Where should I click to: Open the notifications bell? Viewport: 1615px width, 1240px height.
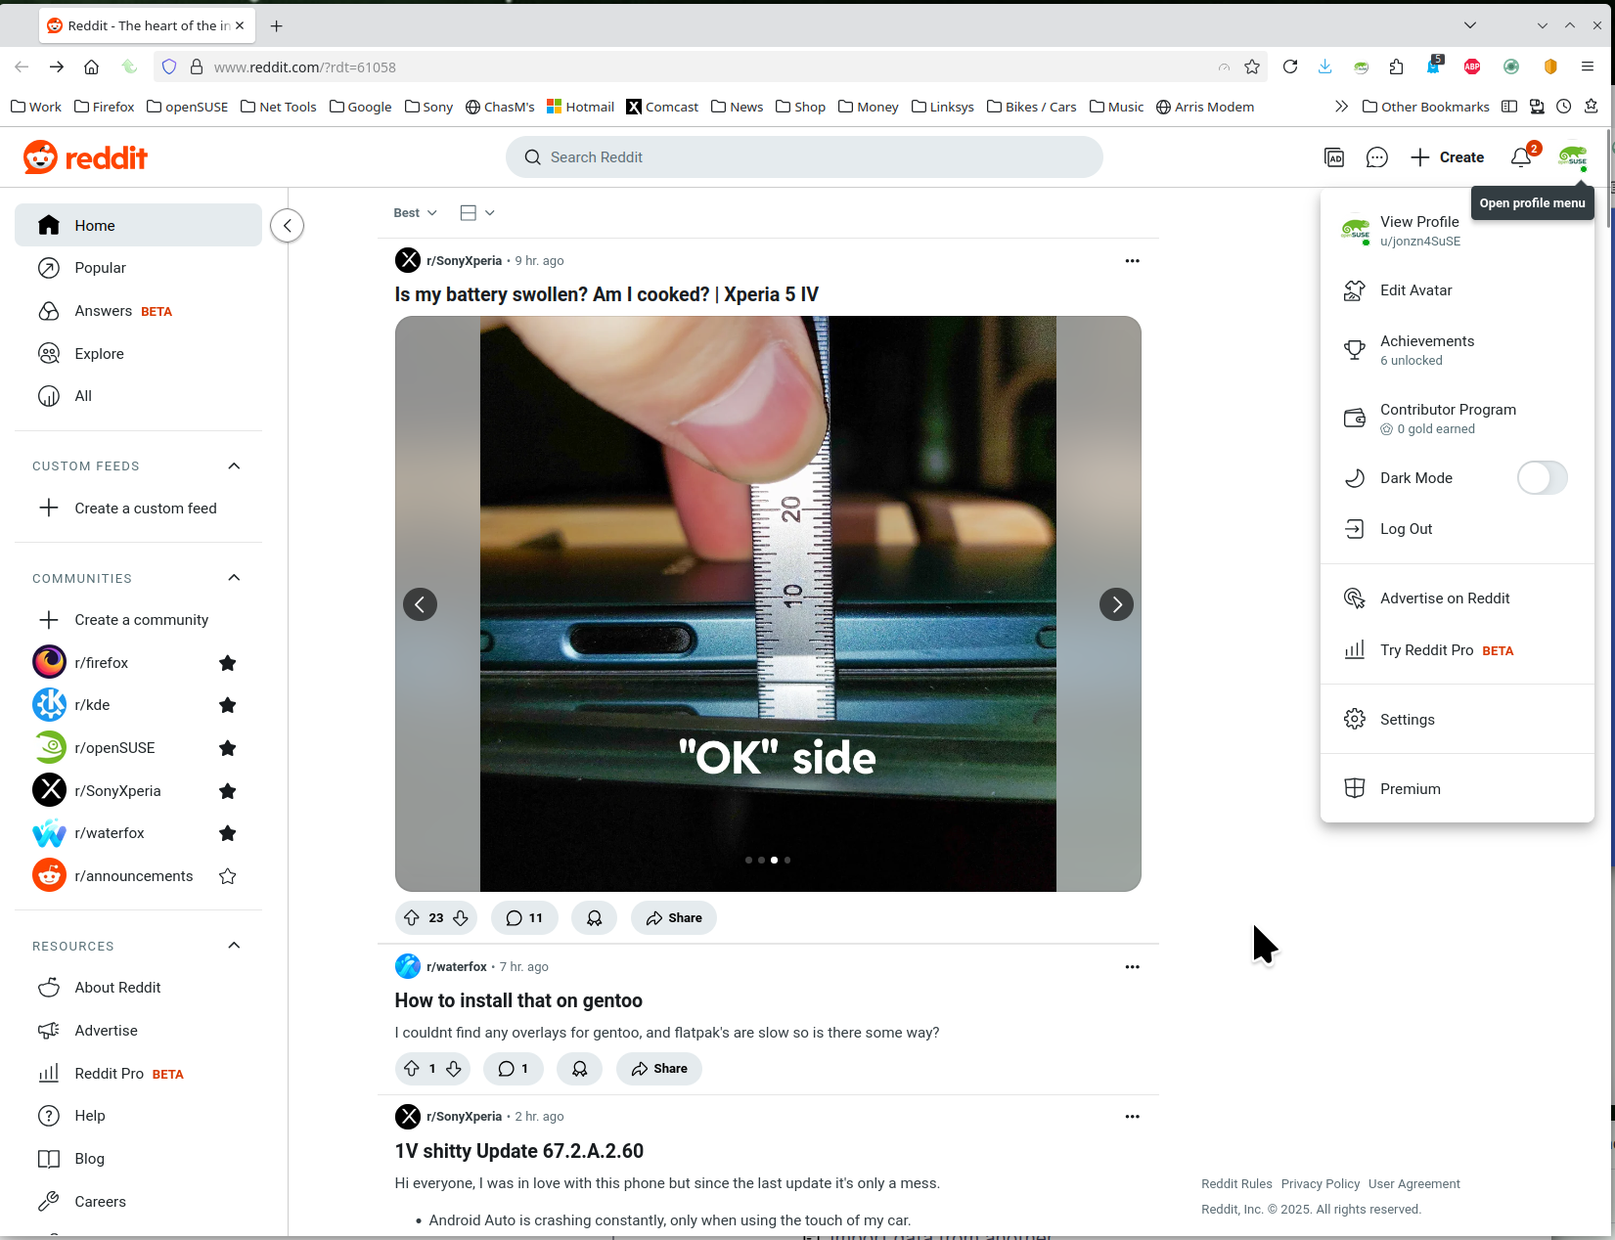click(x=1521, y=157)
